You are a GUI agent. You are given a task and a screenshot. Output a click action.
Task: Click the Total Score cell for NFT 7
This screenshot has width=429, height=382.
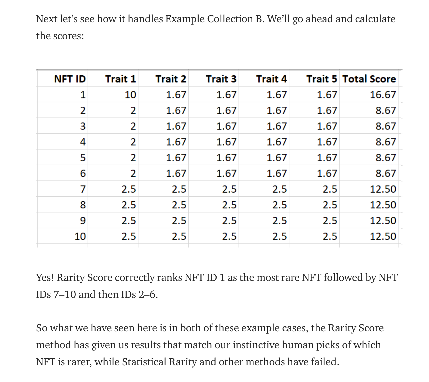coord(383,189)
